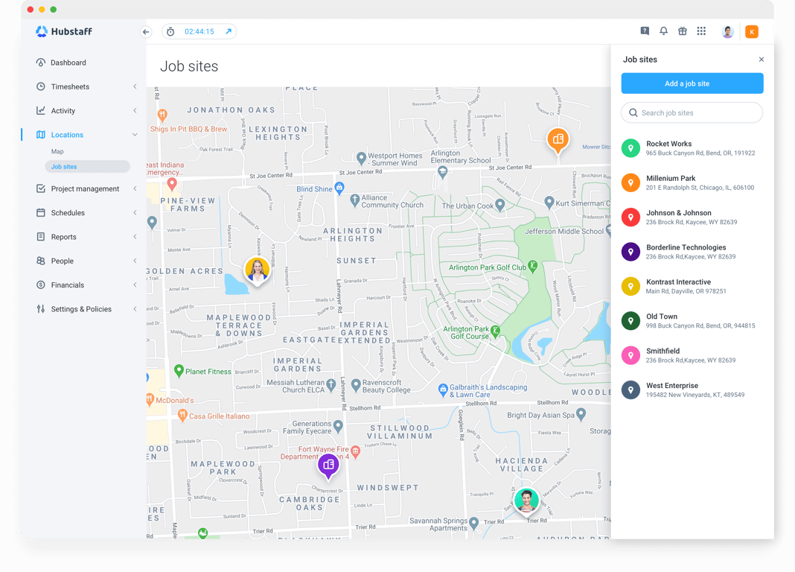Click the People icon in sidebar

[x=40, y=261]
